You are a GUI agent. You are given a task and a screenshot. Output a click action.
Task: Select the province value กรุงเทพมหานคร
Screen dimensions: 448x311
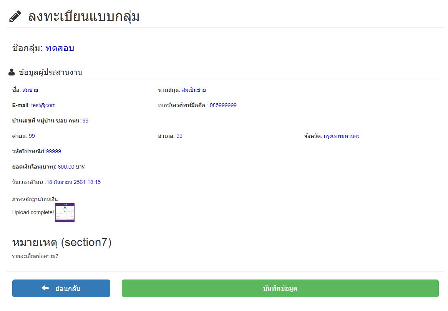click(341, 136)
